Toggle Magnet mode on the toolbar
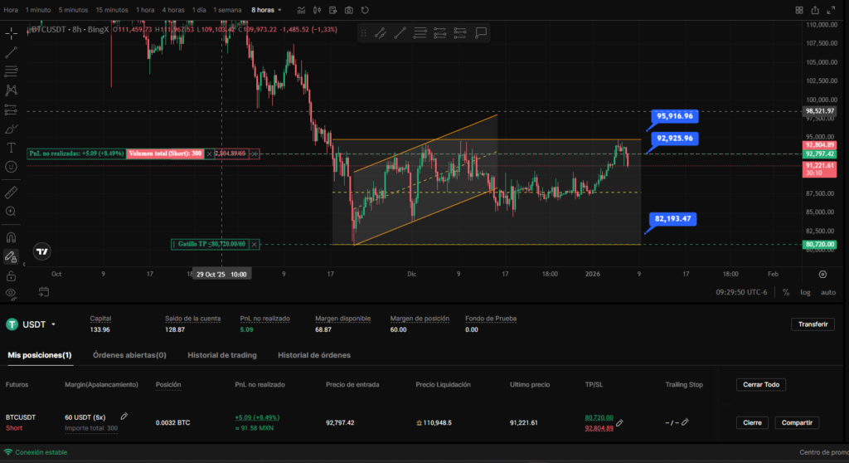The image size is (849, 463). point(11,237)
